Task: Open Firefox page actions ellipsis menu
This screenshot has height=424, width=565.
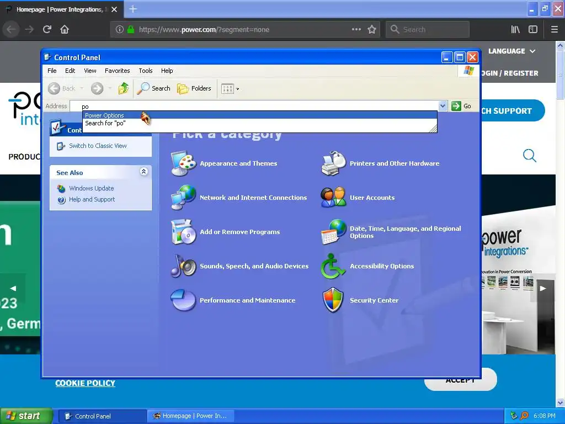Action: (x=356, y=29)
